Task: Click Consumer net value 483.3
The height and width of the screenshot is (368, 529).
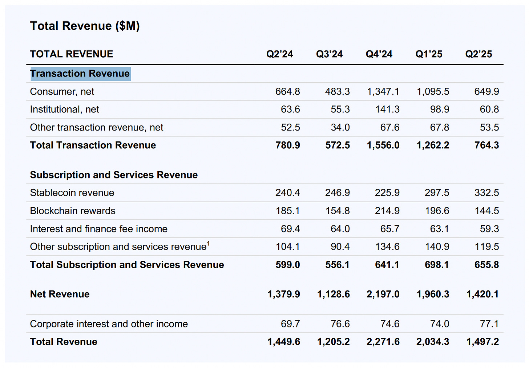Action: [338, 92]
